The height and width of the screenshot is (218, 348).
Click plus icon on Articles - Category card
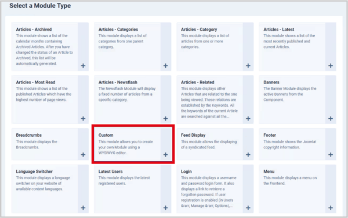(248, 66)
